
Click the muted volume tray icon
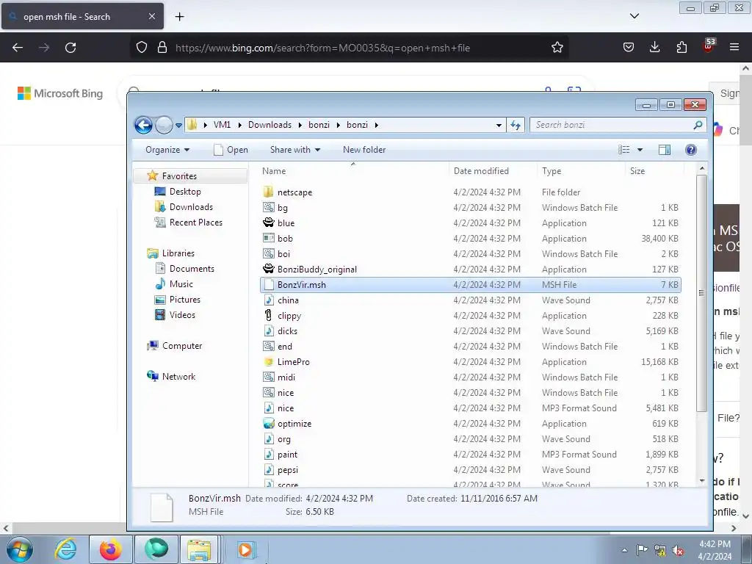(x=678, y=551)
